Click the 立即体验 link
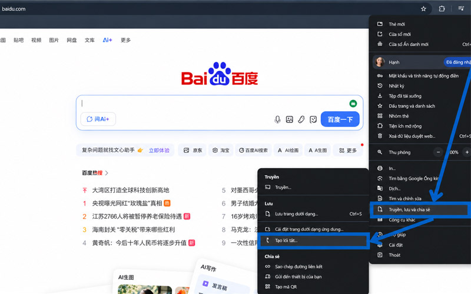471x294 pixels. [x=159, y=151]
